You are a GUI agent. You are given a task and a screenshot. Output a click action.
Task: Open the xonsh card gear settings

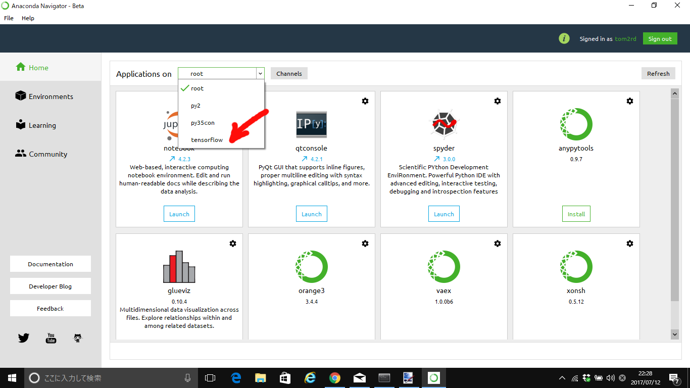coord(630,244)
